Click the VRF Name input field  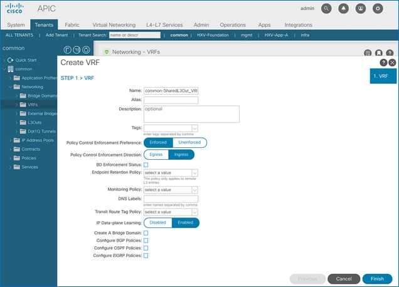point(171,91)
